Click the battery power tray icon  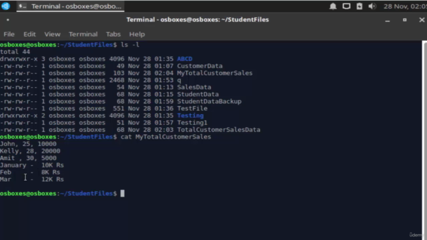pyautogui.click(x=360, y=6)
